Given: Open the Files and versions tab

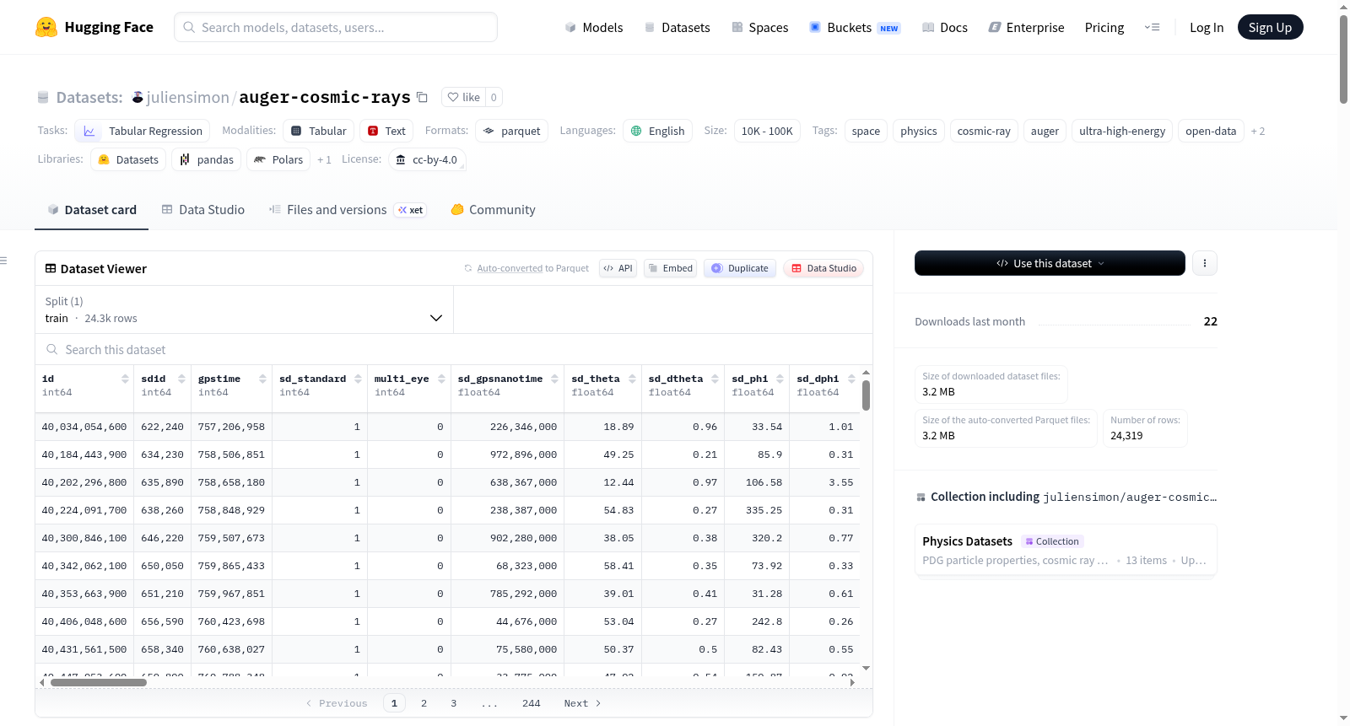Looking at the screenshot, I should point(348,210).
